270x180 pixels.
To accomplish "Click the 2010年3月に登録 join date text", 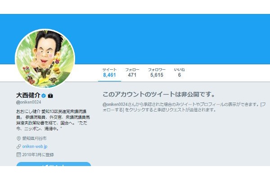I will pos(38,155).
